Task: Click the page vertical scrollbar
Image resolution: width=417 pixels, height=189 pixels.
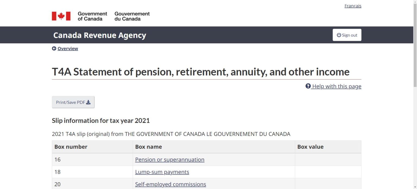Action: click(415, 94)
